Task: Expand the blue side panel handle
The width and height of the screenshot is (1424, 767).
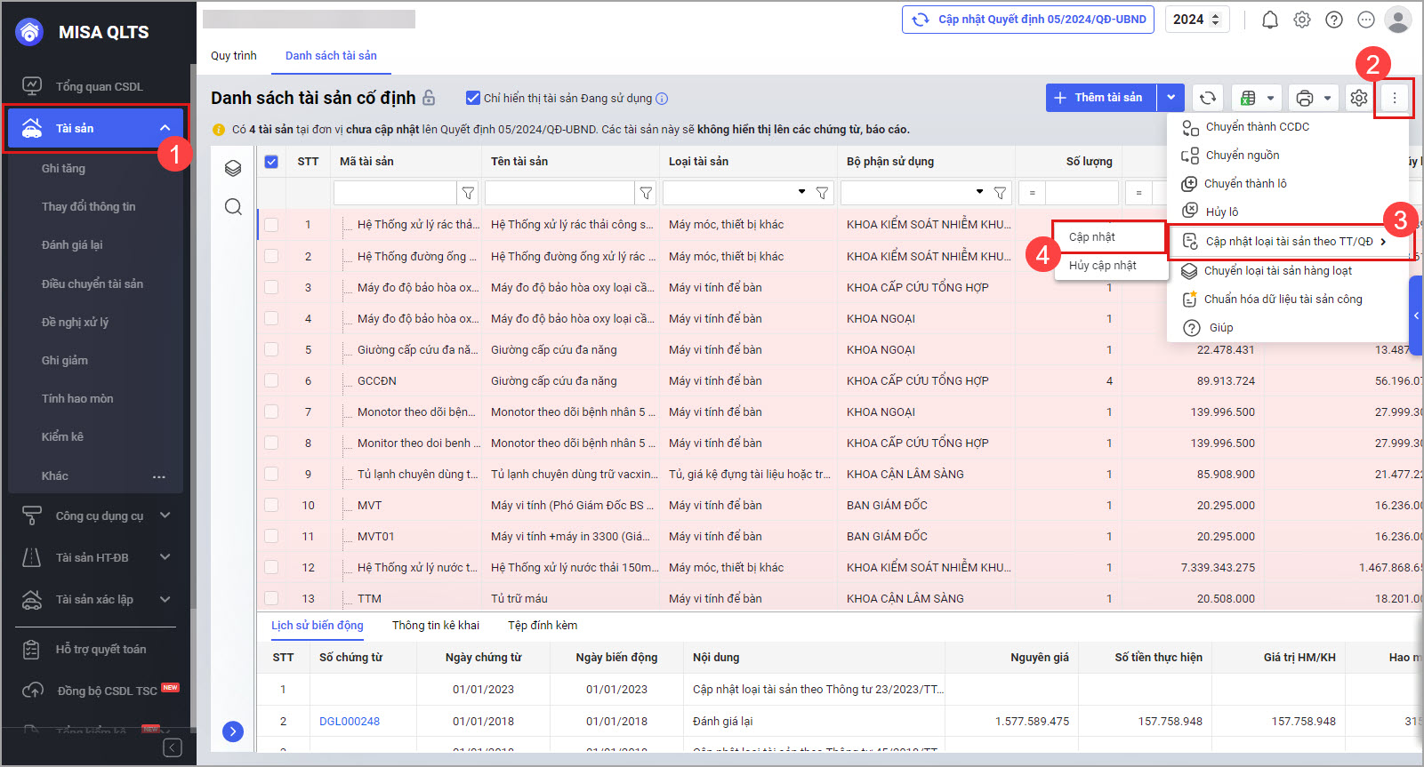Action: (1416, 316)
